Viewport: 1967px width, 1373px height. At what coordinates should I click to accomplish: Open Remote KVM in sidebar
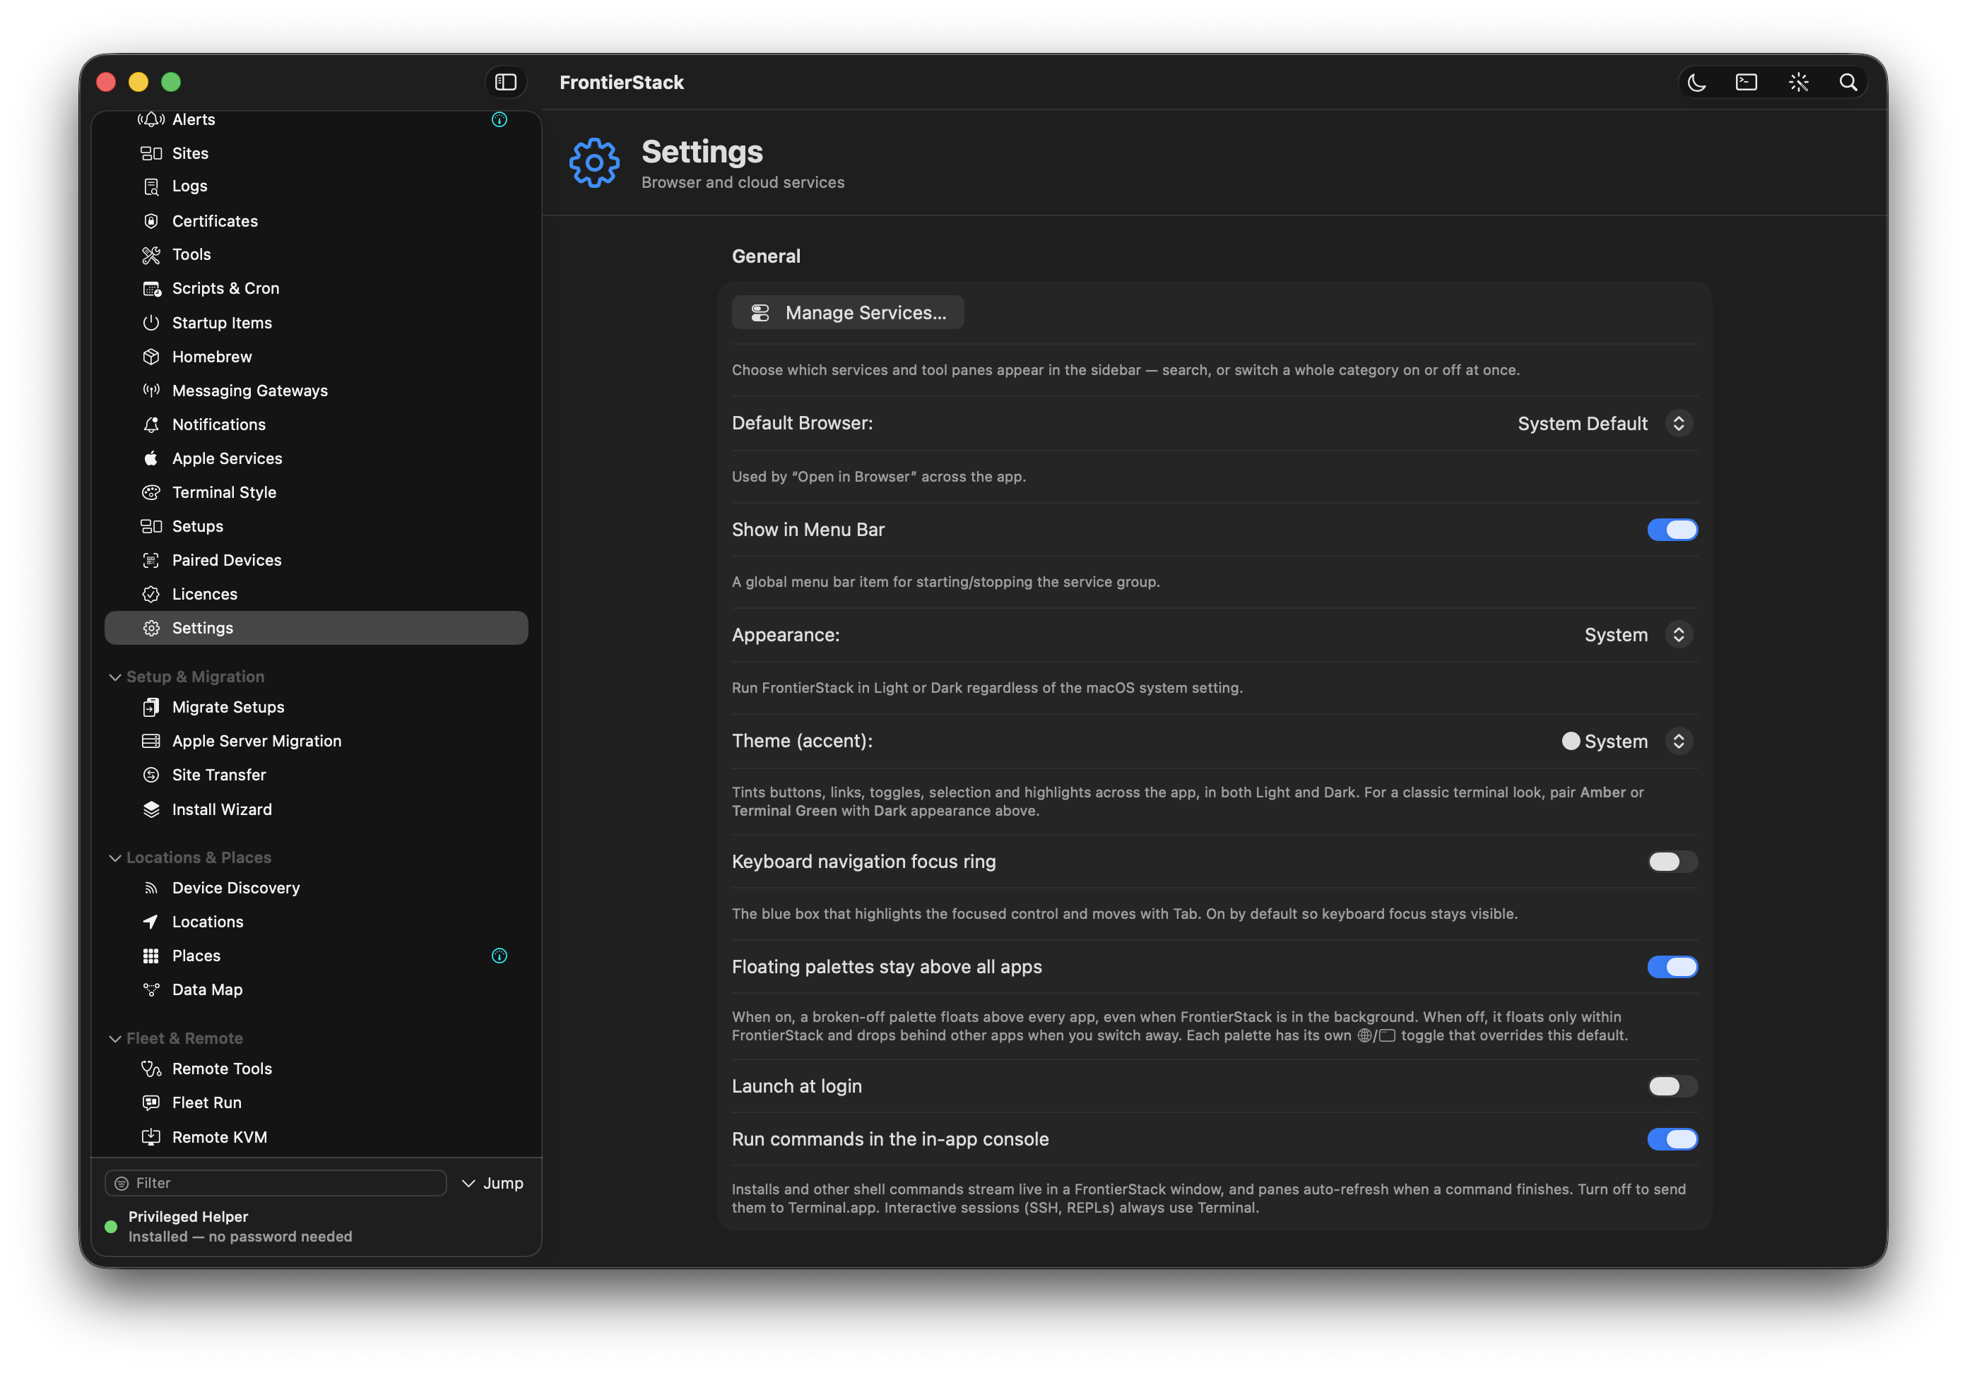coord(316,1138)
